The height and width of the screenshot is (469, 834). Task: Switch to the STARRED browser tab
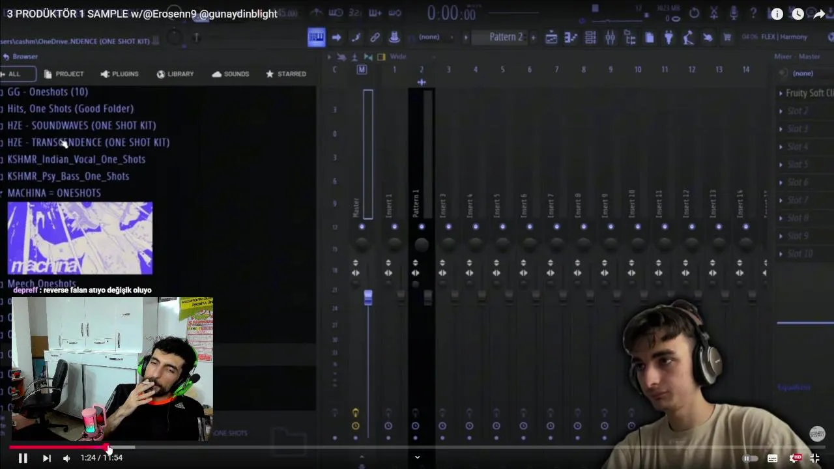(x=285, y=74)
